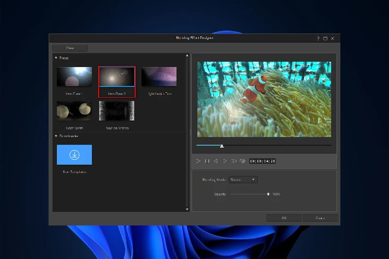This screenshot has width=389, height=259.
Task: Open the help question mark icon
Action: [318, 38]
